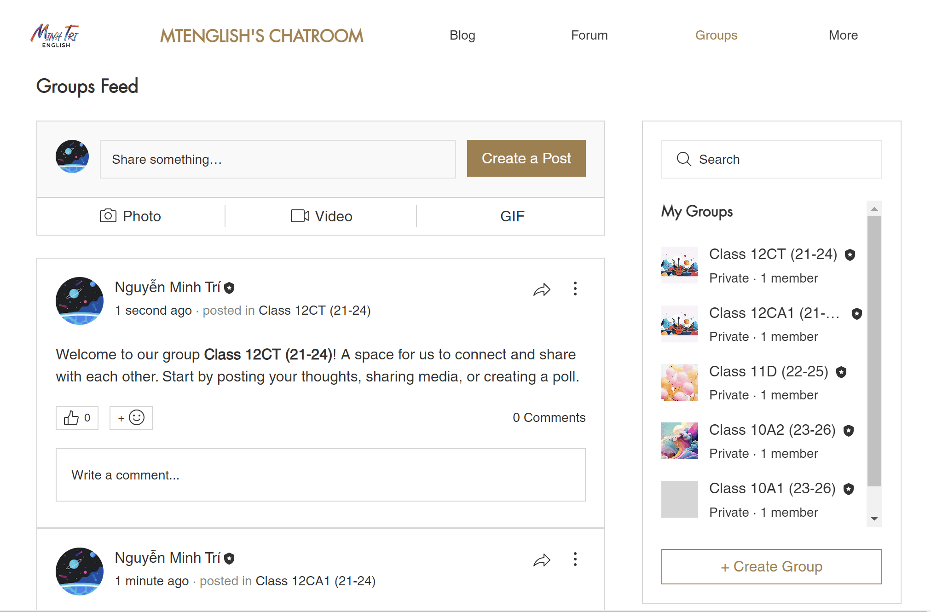Open the Forum tab
931x612 pixels.
pyautogui.click(x=589, y=35)
